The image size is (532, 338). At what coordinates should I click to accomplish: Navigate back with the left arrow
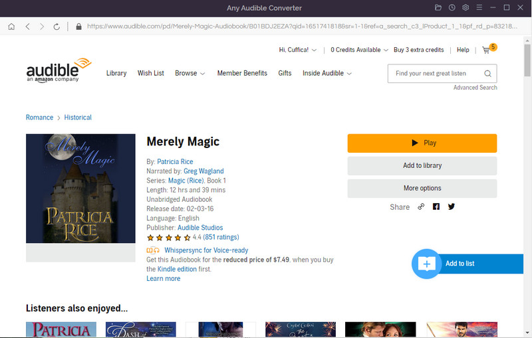coord(28,27)
